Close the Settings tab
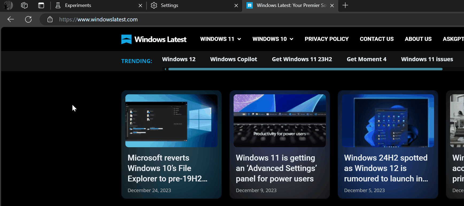The height and width of the screenshot is (206, 464). click(236, 5)
